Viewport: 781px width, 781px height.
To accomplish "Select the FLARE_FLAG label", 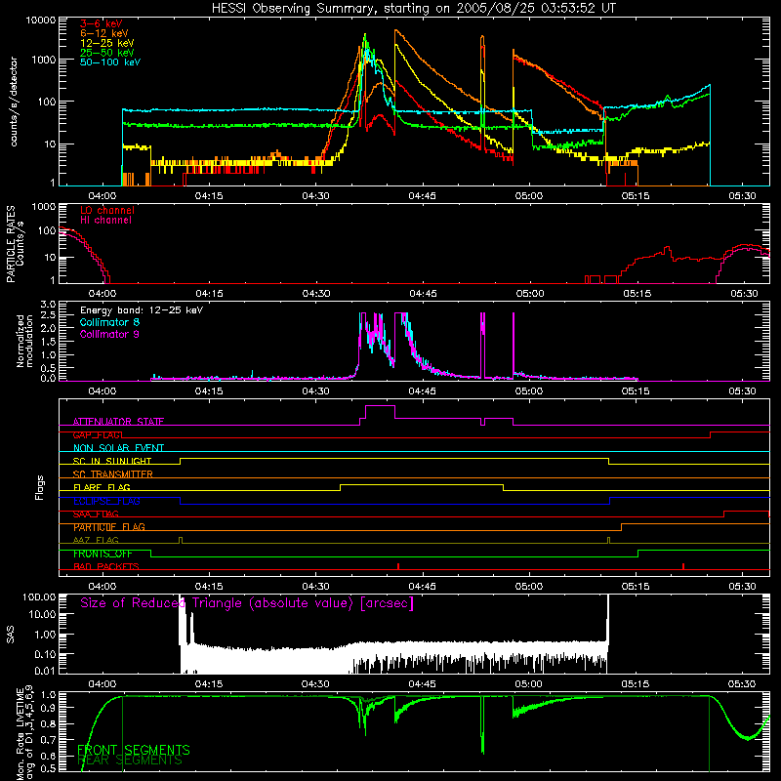I will point(102,487).
